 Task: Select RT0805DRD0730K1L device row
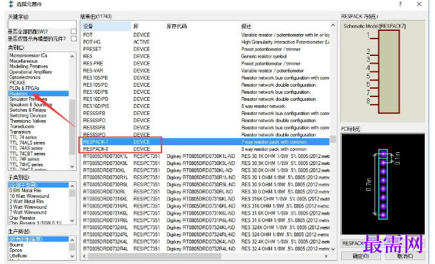pyautogui.click(x=205, y=156)
